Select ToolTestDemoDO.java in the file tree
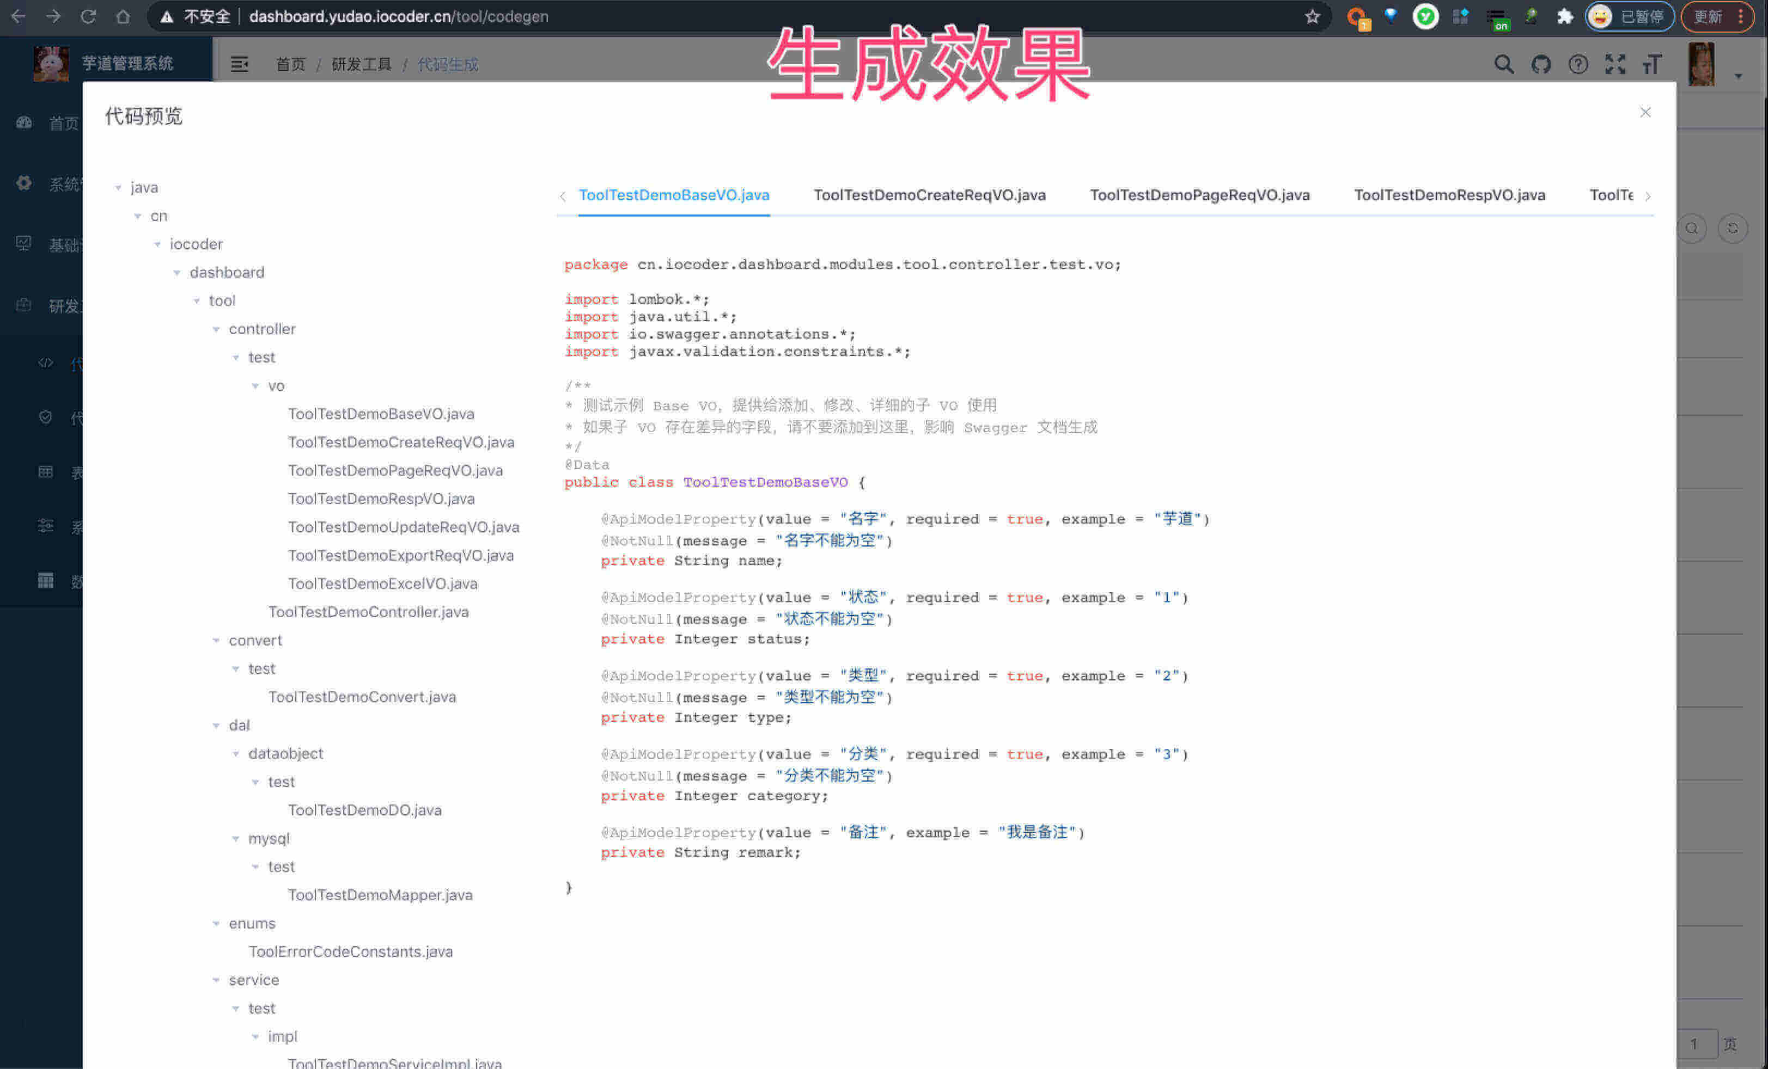The width and height of the screenshot is (1768, 1069). click(x=364, y=809)
